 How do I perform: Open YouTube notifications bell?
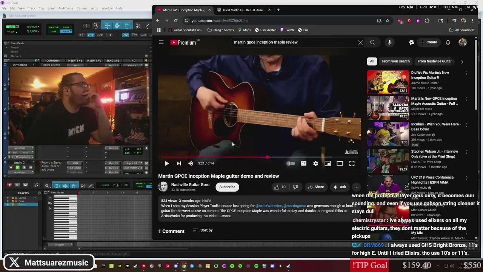[x=448, y=42]
